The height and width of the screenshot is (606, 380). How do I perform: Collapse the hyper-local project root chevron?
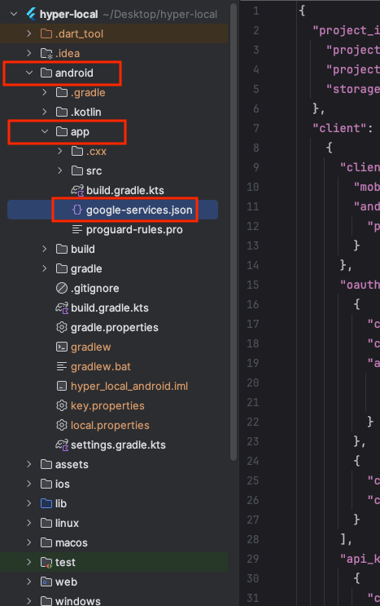[x=14, y=15]
